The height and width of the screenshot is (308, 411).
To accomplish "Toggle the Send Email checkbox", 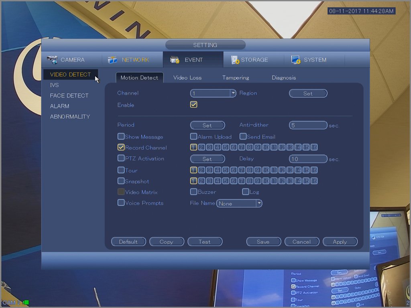I will click(243, 137).
